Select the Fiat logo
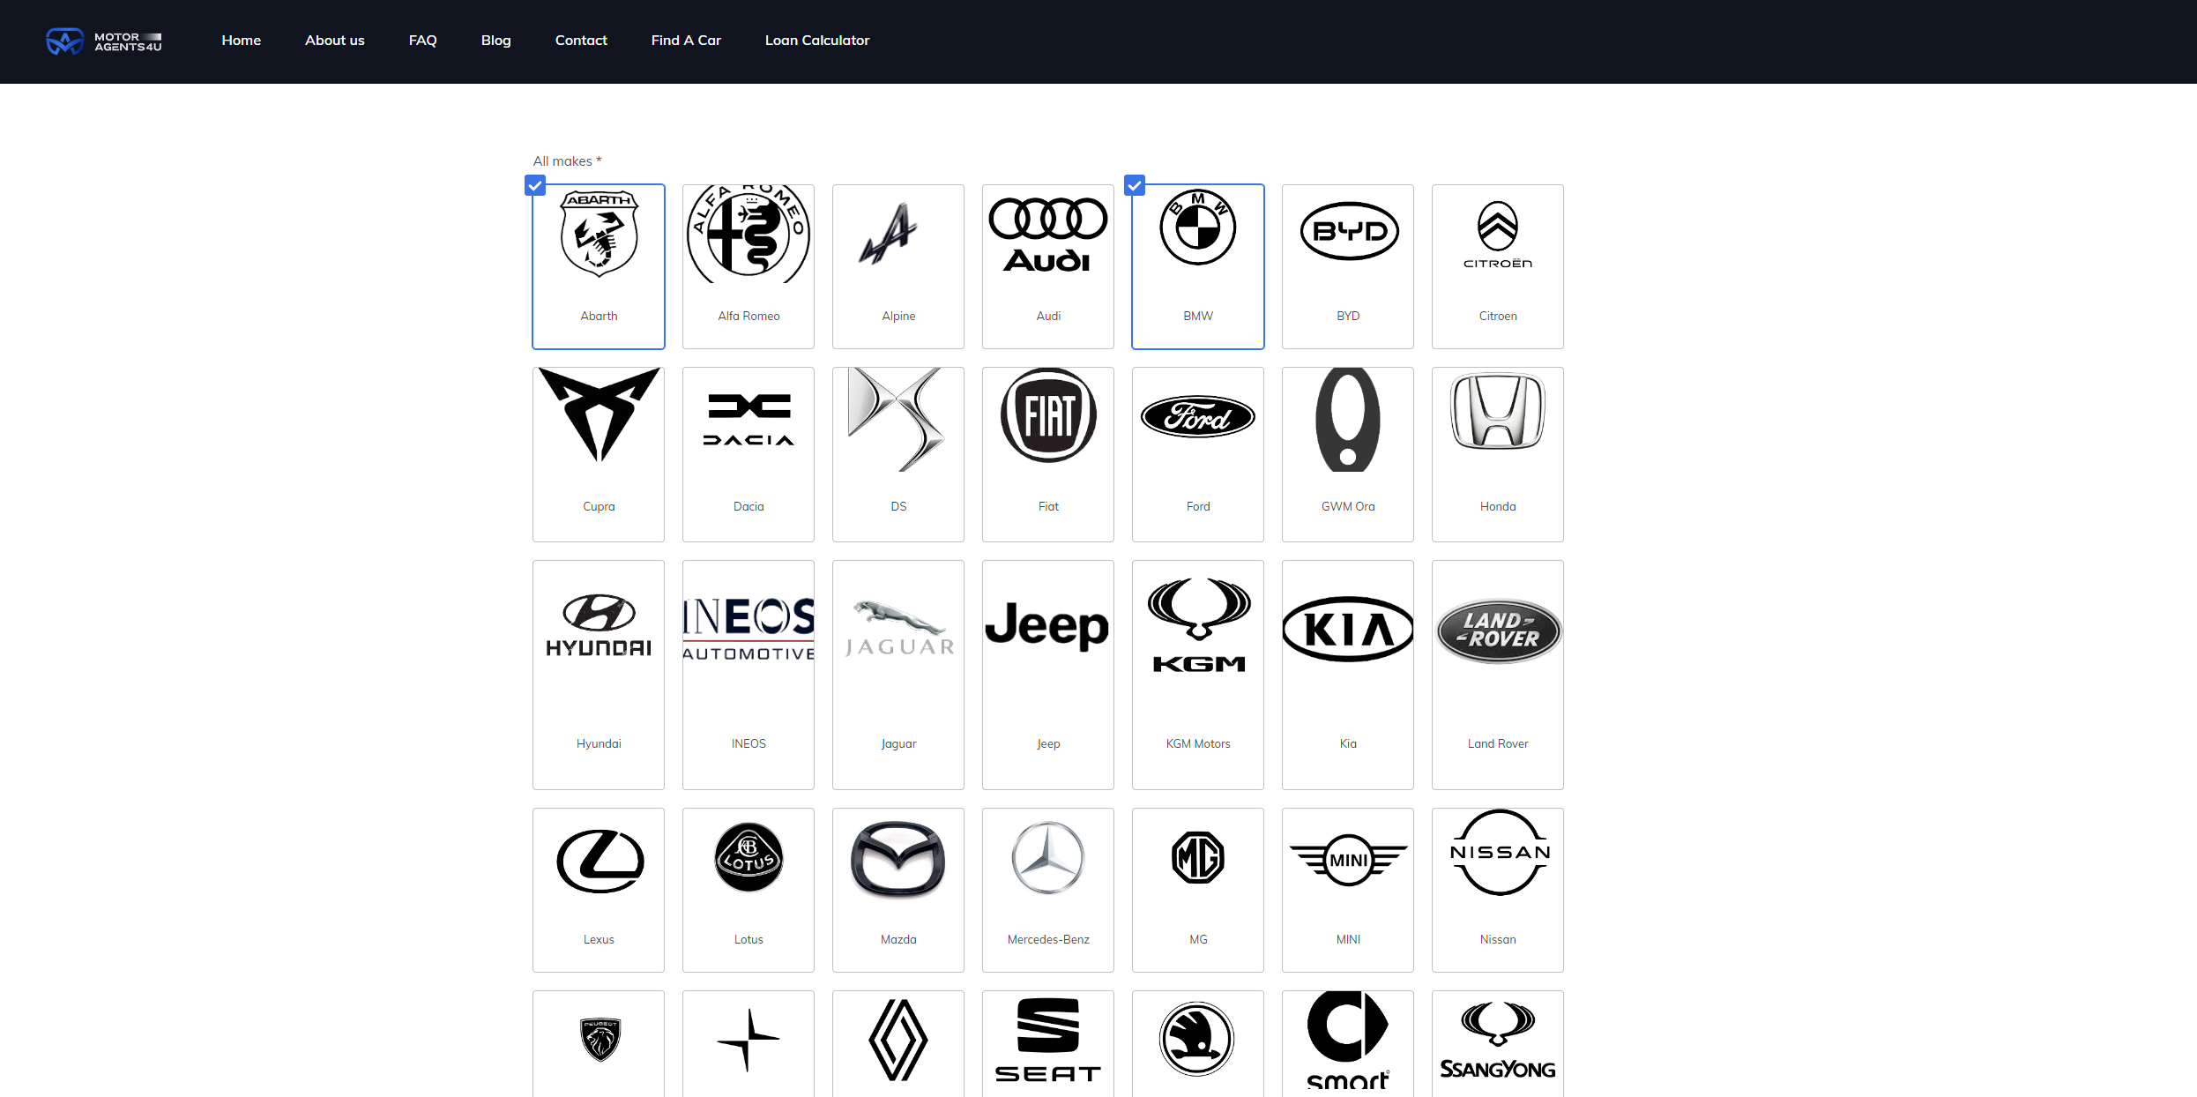This screenshot has height=1097, width=2197. (x=1048, y=415)
